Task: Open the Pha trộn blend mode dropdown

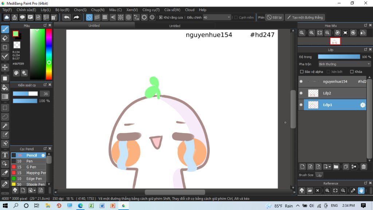Action: coord(345,64)
